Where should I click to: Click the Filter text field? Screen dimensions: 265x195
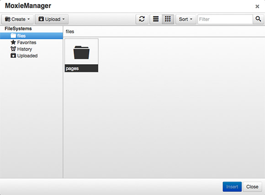click(225, 19)
